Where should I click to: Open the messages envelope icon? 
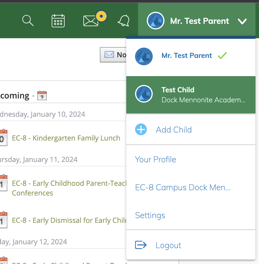(x=91, y=21)
